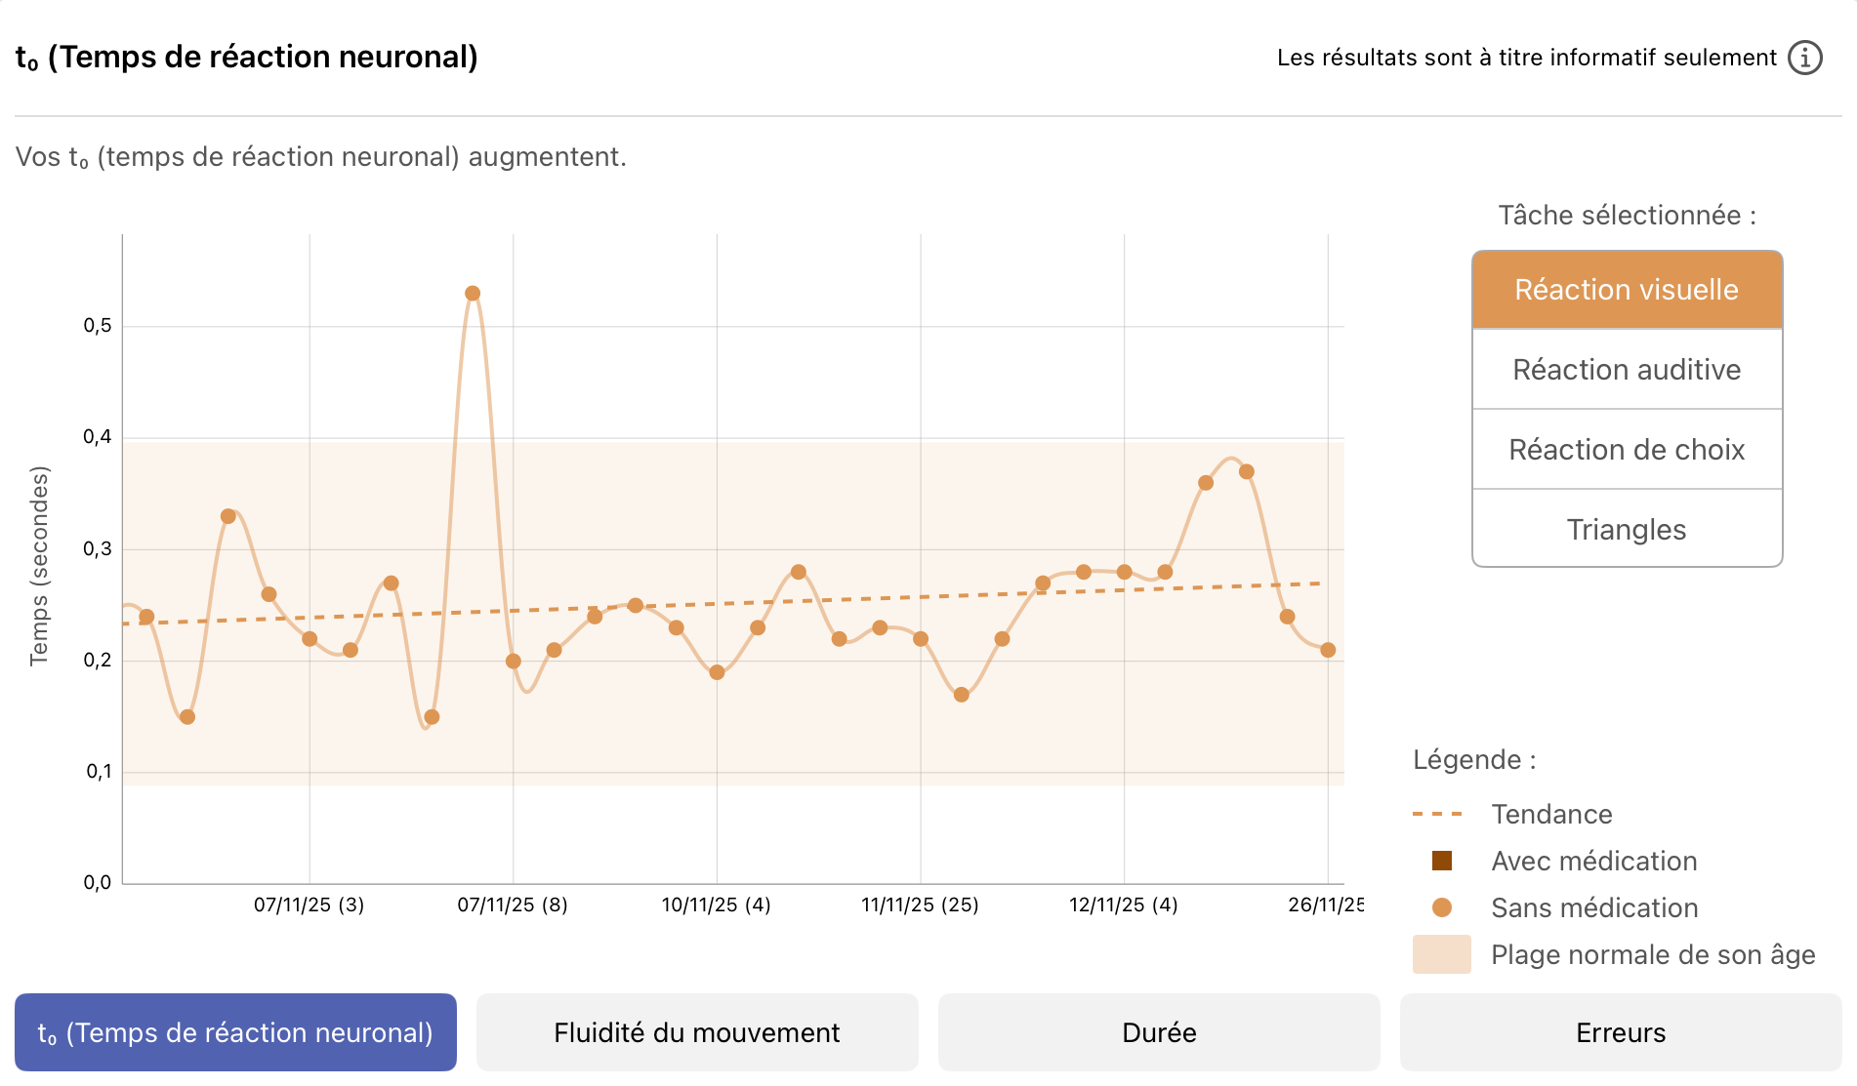The height and width of the screenshot is (1086, 1857).
Task: Click the last data point at 26/11/25
Action: pos(1328,650)
